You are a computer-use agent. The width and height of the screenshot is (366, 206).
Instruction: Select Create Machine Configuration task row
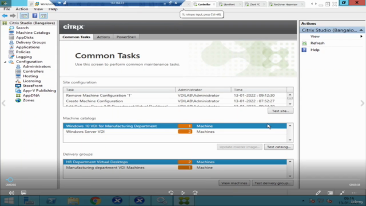pyautogui.click(x=175, y=101)
